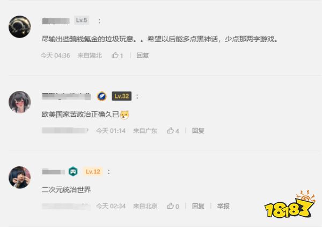Reply to the comment from 北京
Screen dimensions: 322x227
(x=198, y=206)
